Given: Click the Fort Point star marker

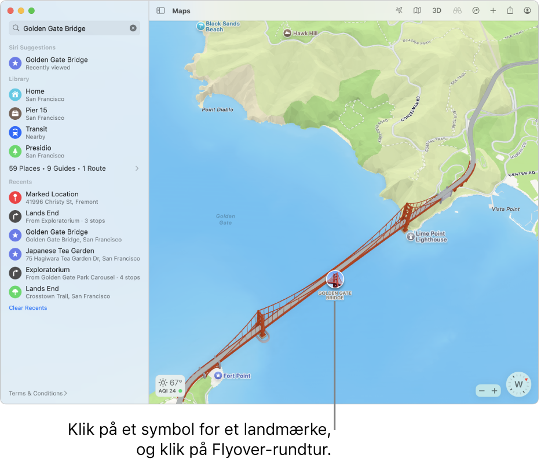Looking at the screenshot, I should point(219,376).
